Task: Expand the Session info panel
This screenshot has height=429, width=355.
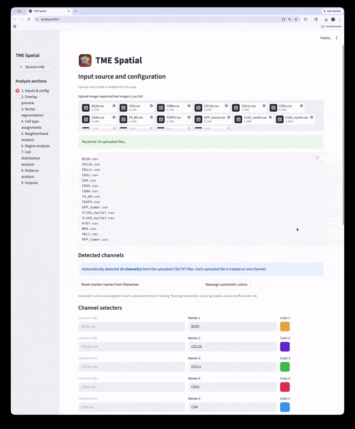Action: tap(35, 67)
